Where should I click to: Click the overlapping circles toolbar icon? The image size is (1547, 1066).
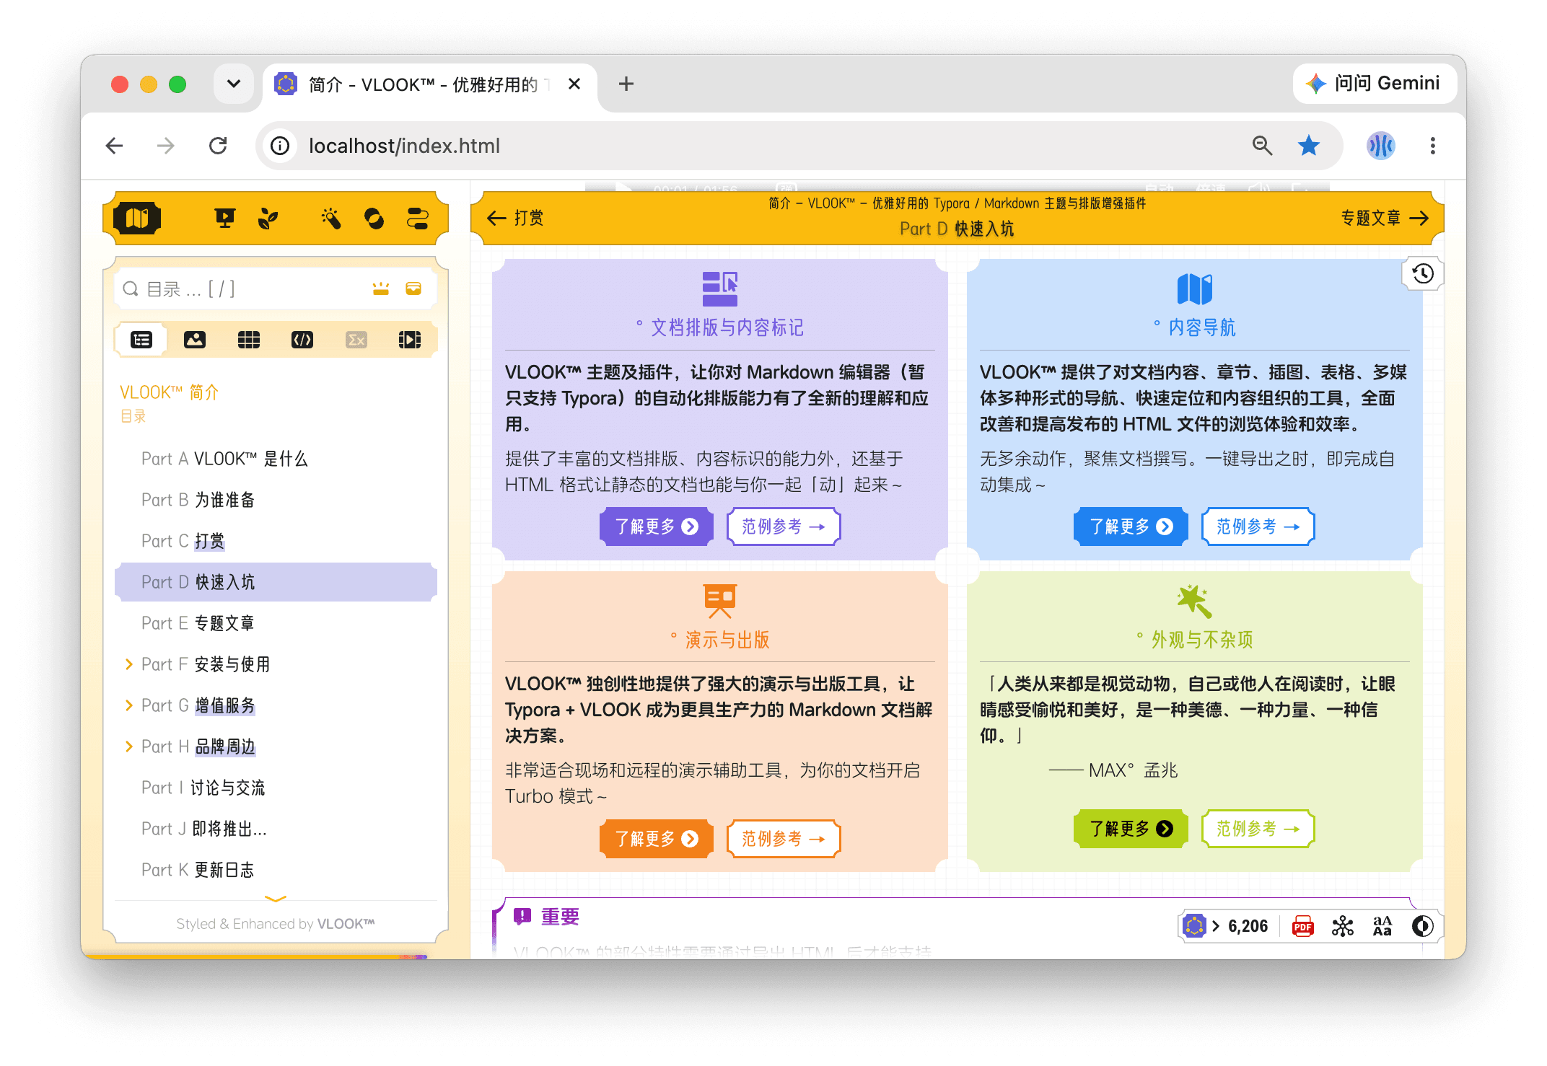coord(374,218)
